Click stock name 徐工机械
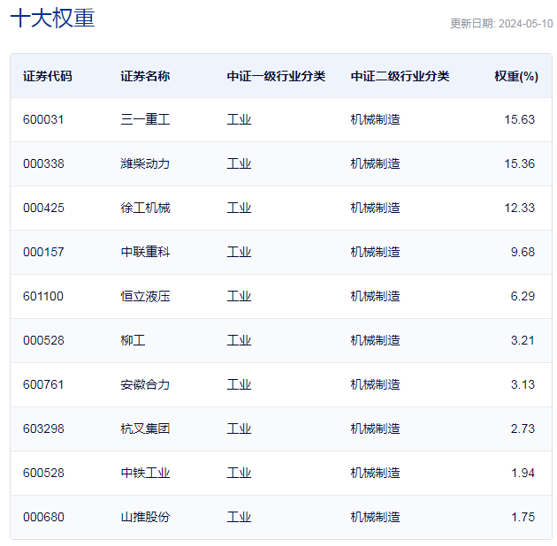 coord(145,208)
